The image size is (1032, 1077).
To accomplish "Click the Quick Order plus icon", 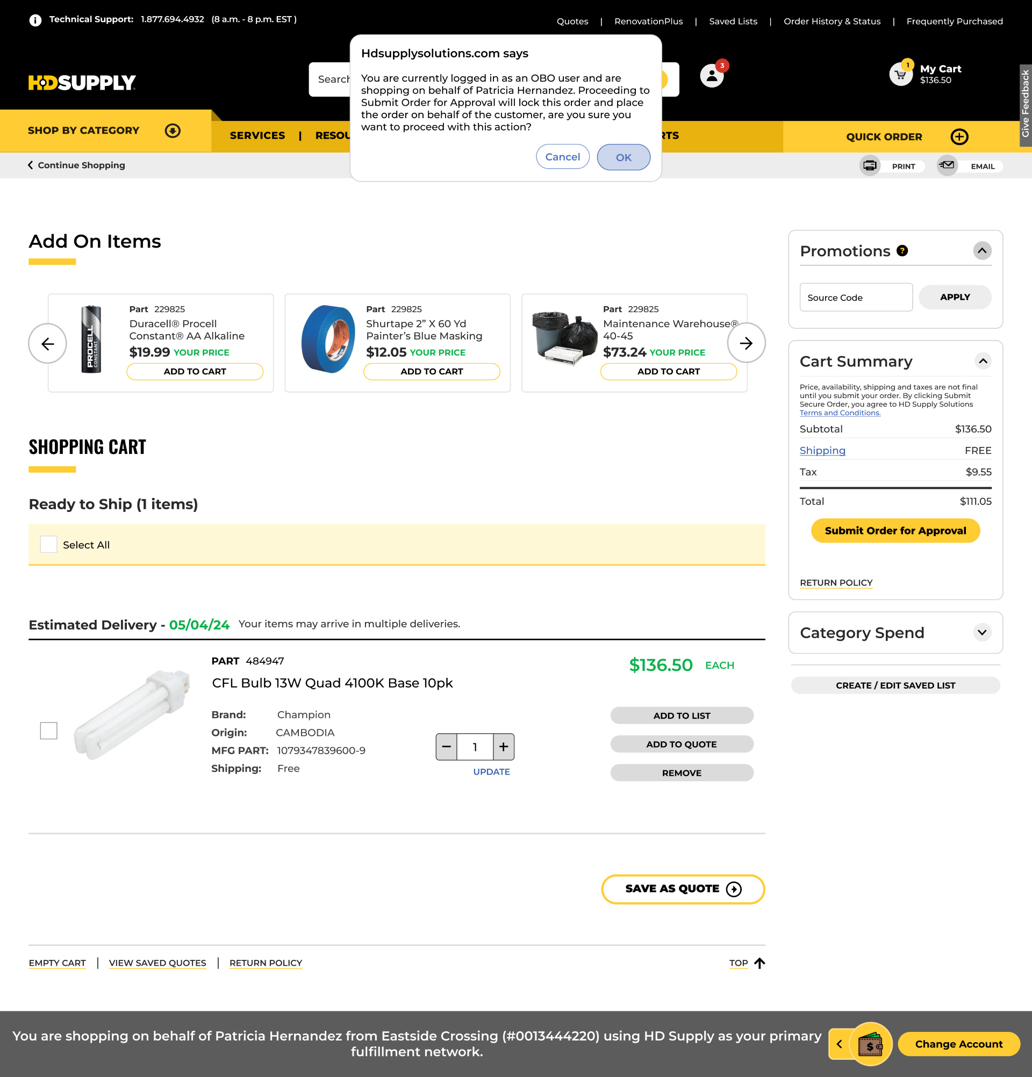I will tap(959, 137).
